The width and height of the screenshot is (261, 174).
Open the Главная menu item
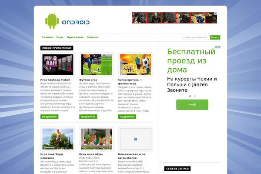[47, 37]
